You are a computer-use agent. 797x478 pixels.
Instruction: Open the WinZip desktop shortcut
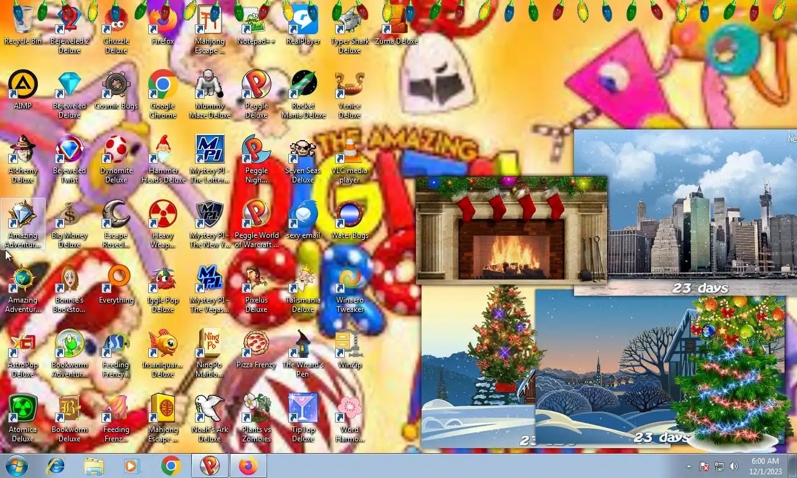tap(350, 349)
